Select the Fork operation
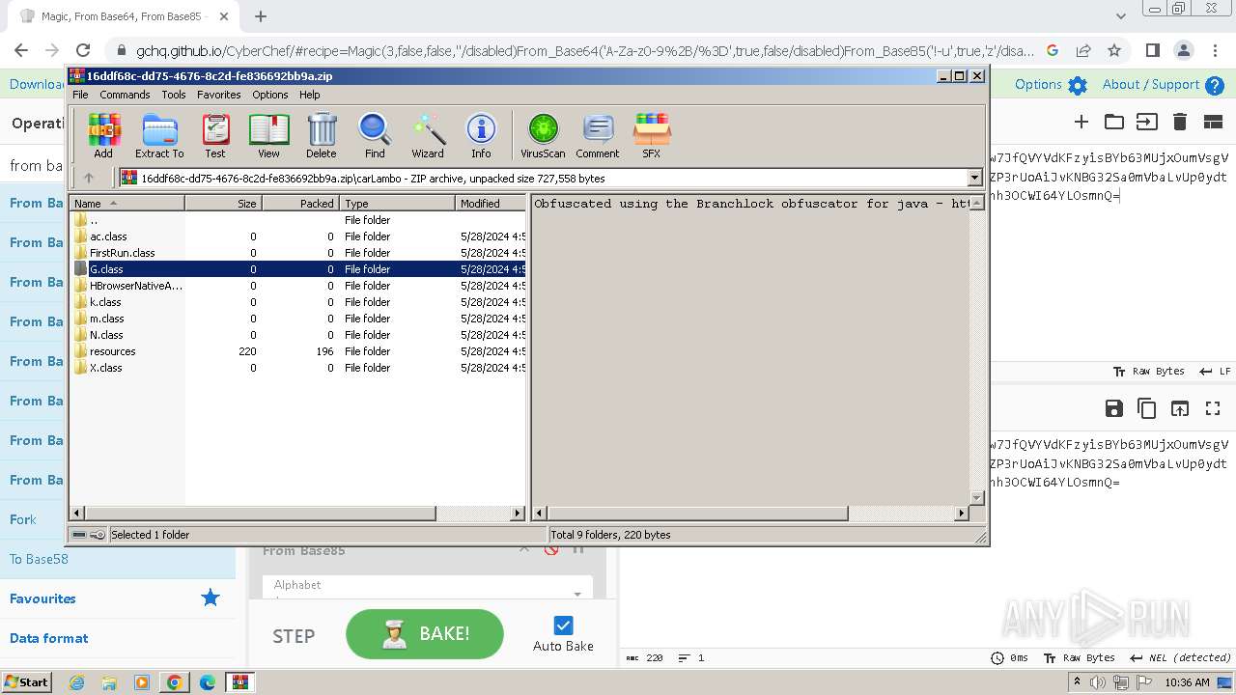 33,519
